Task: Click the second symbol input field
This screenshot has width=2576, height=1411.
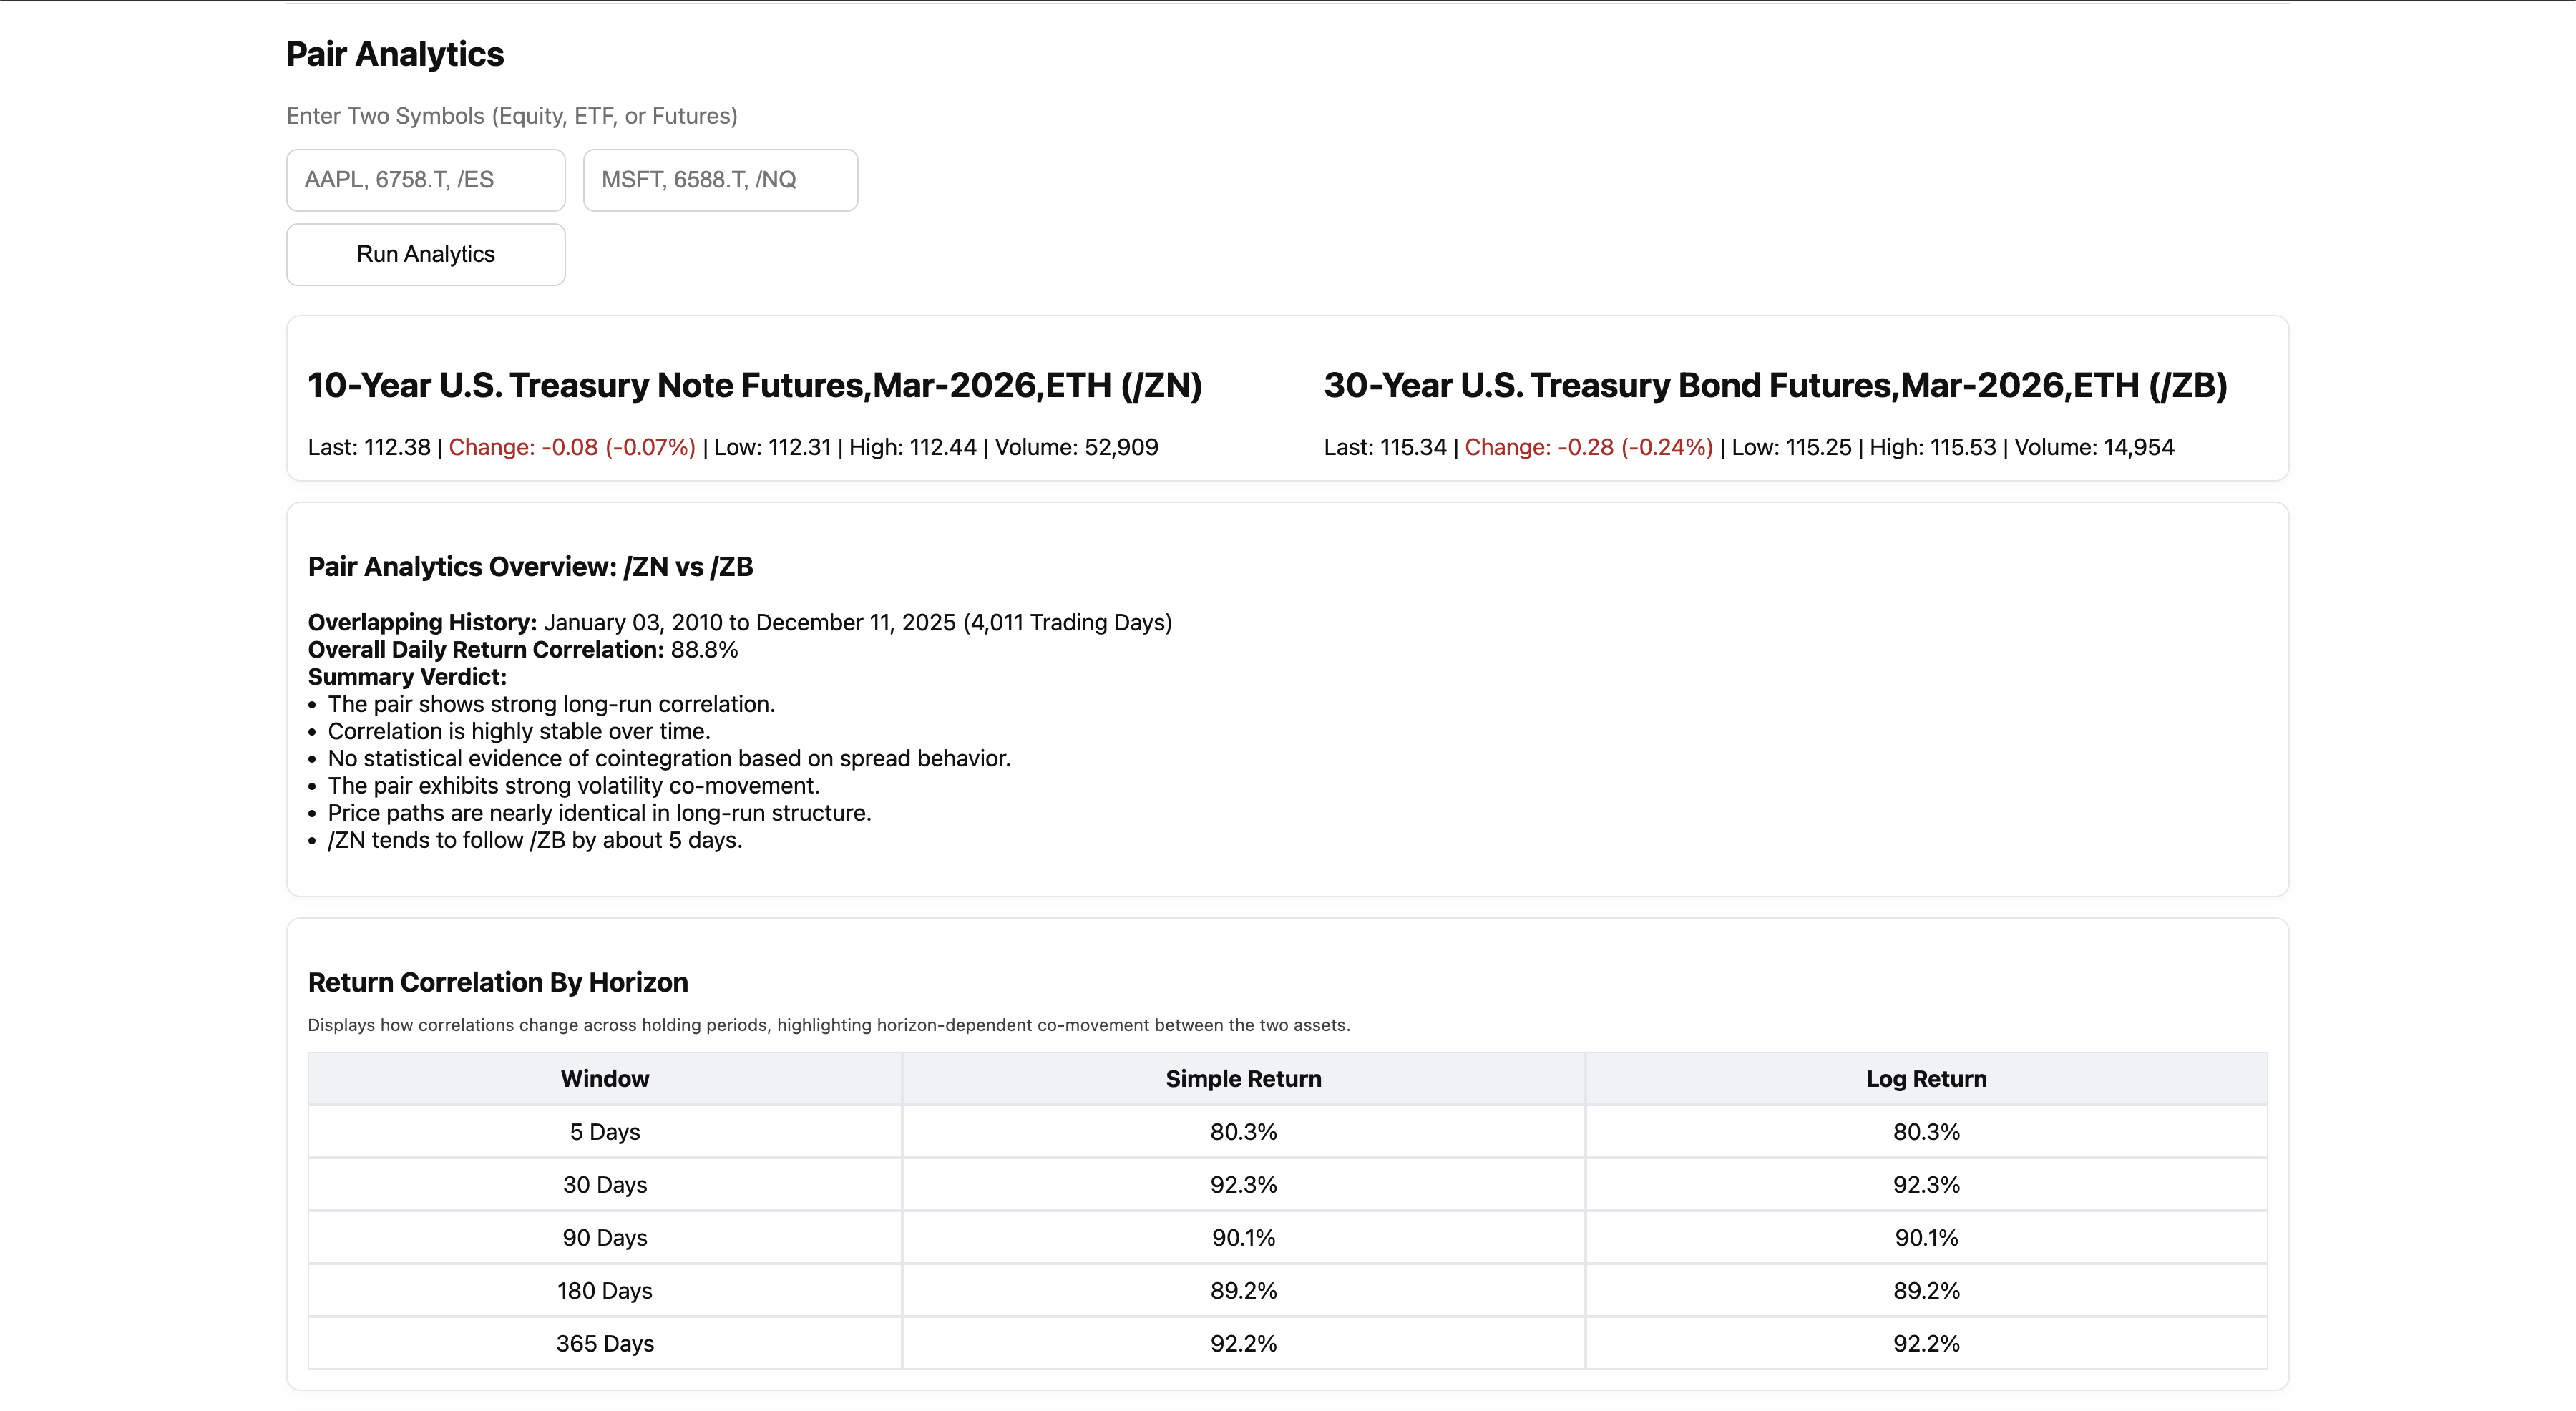Action: [719, 180]
